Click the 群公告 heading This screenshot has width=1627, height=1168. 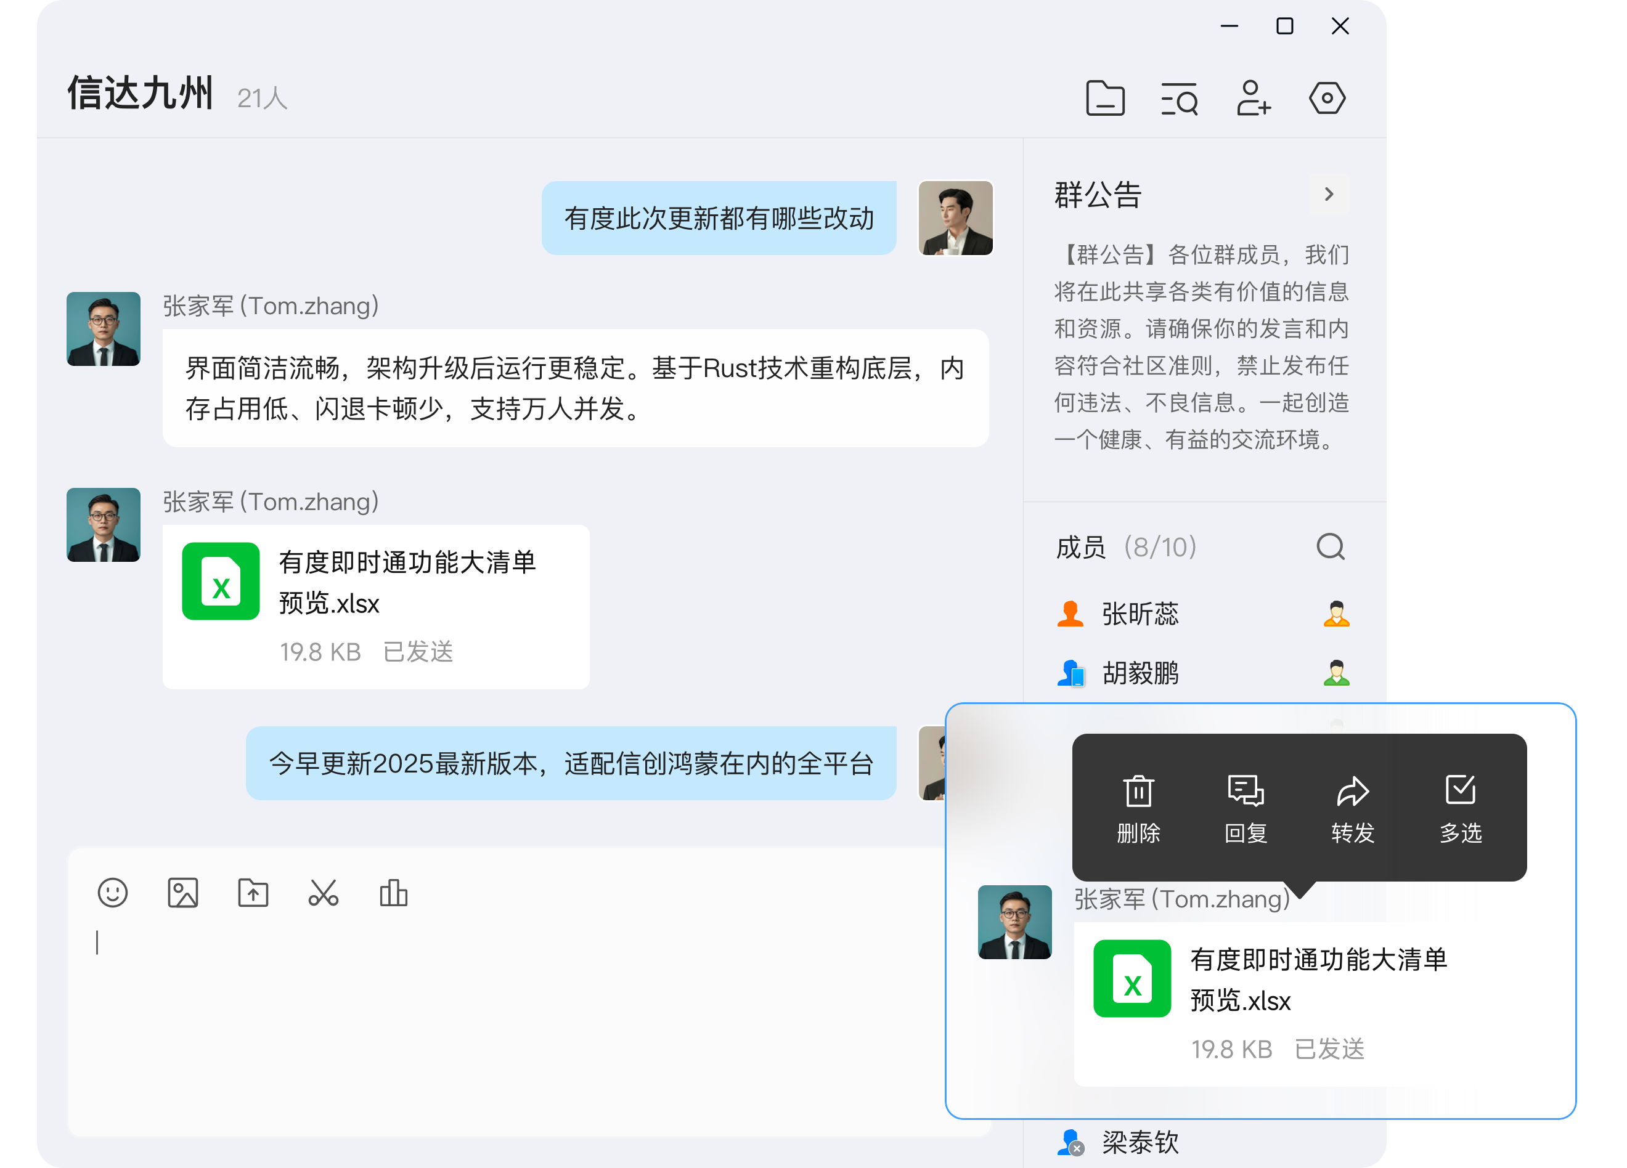[x=1098, y=194]
